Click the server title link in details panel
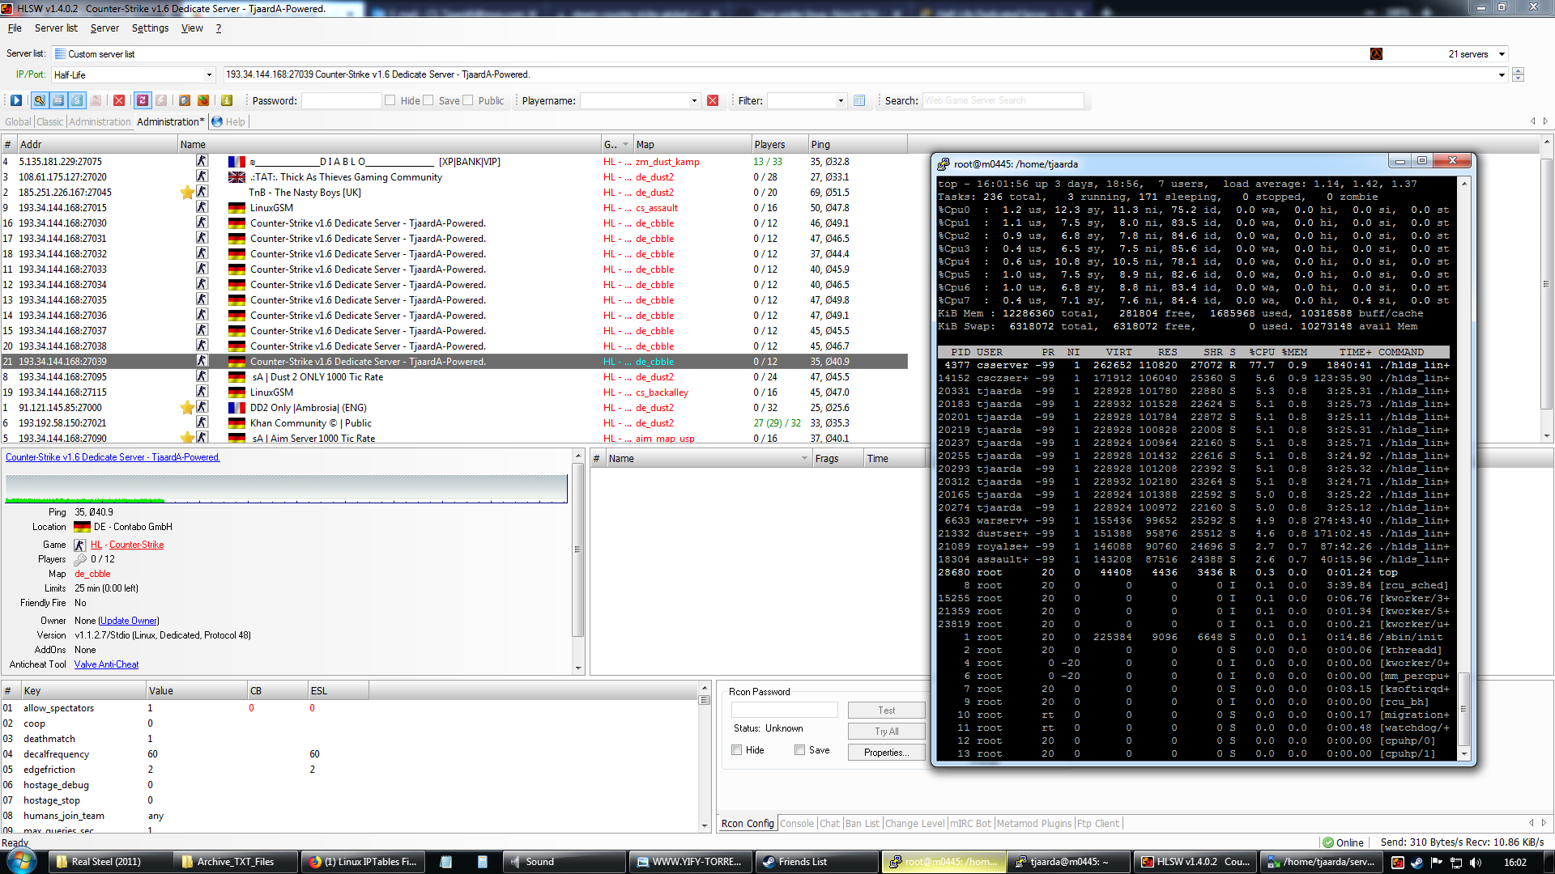Viewport: 1555px width, 874px height. click(x=113, y=457)
